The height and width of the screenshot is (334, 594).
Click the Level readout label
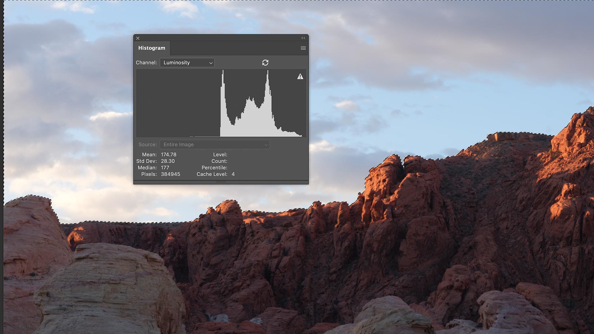[220, 154]
